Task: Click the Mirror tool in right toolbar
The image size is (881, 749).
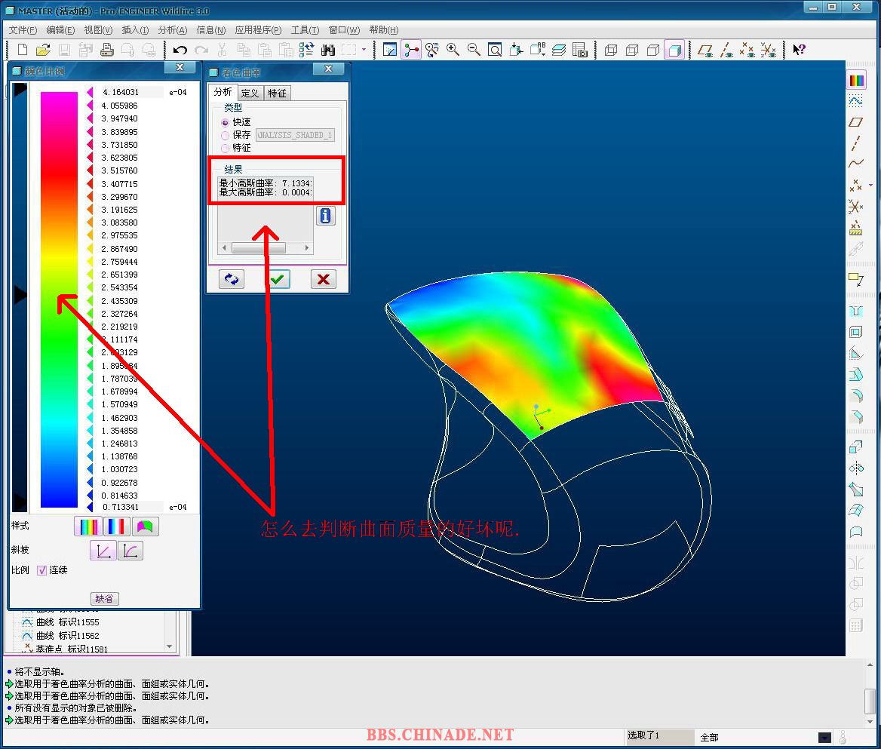Action: (x=855, y=468)
